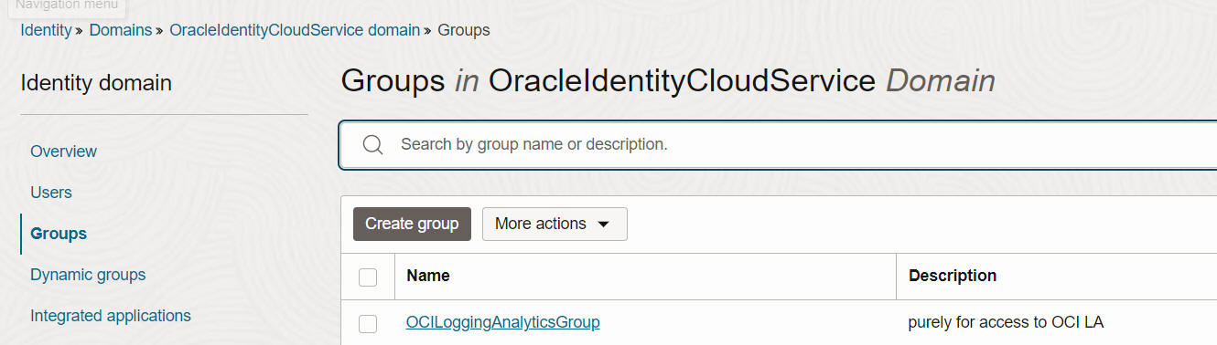The width and height of the screenshot is (1217, 345).
Task: Open the OCILoggingAnalyticsGroup link
Action: pyautogui.click(x=503, y=322)
